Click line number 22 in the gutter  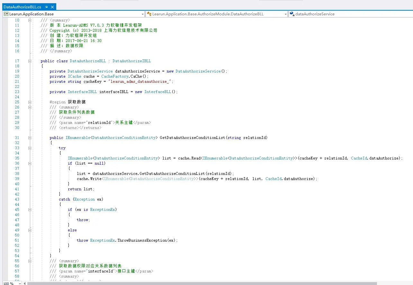coord(17,87)
